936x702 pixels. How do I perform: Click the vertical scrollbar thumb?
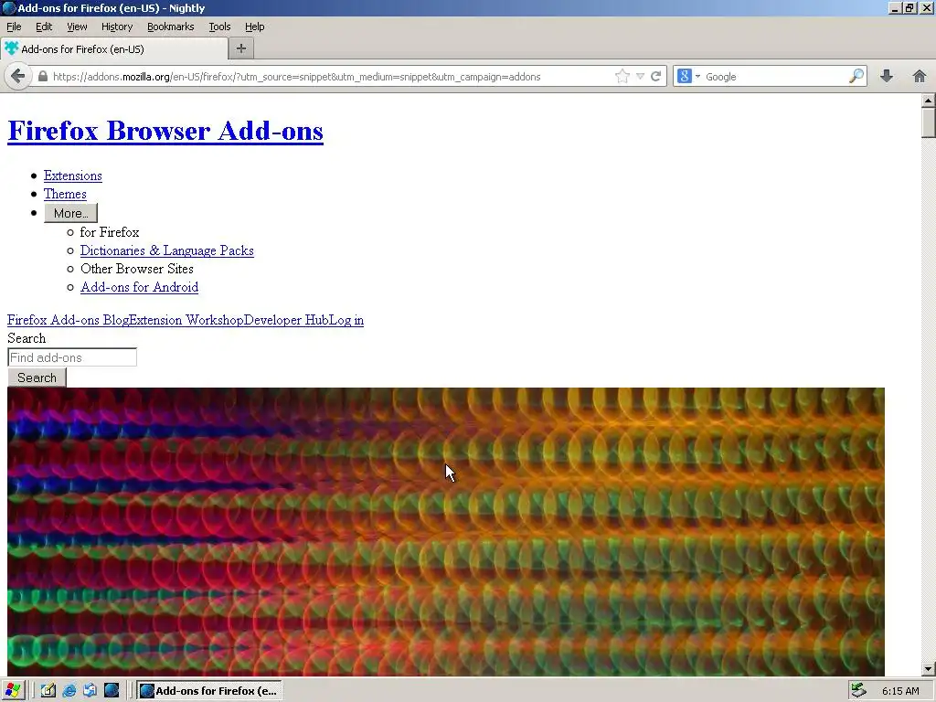(x=929, y=122)
